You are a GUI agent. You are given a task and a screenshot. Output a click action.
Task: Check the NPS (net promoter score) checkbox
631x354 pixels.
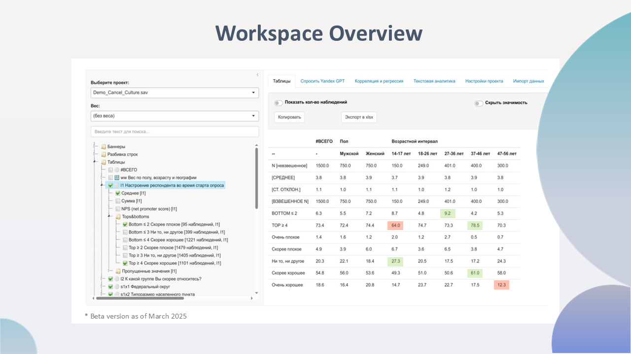click(118, 209)
